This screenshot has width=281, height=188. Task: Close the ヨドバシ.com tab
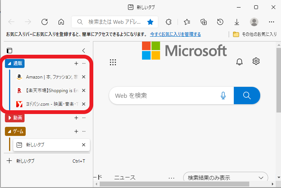point(83,104)
